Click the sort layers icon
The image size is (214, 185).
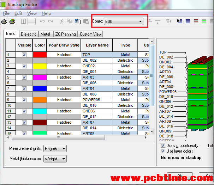[x=169, y=21]
